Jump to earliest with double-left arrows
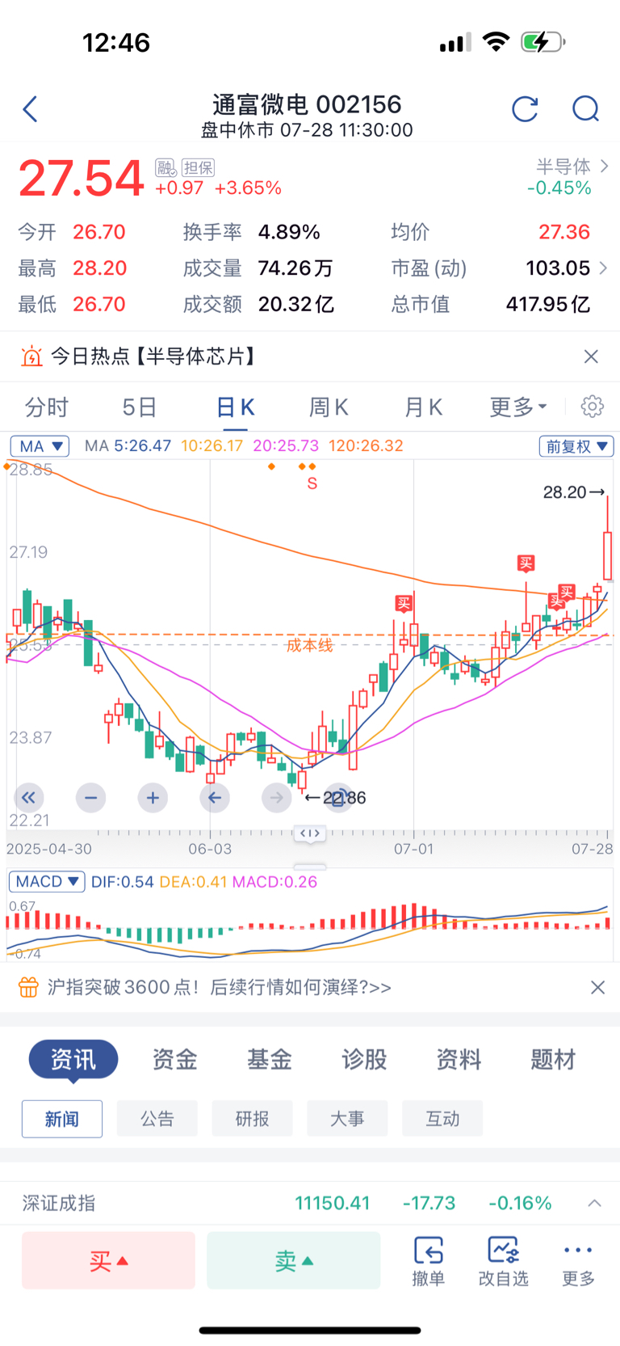 coord(29,798)
